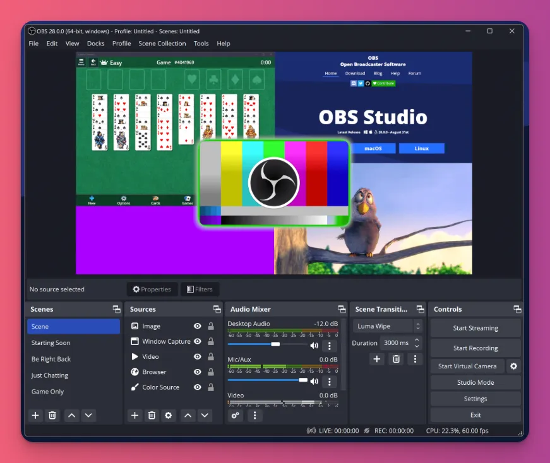The image size is (550, 463).
Task: Mute the Mic/Aux audio channel
Action: coord(314,380)
